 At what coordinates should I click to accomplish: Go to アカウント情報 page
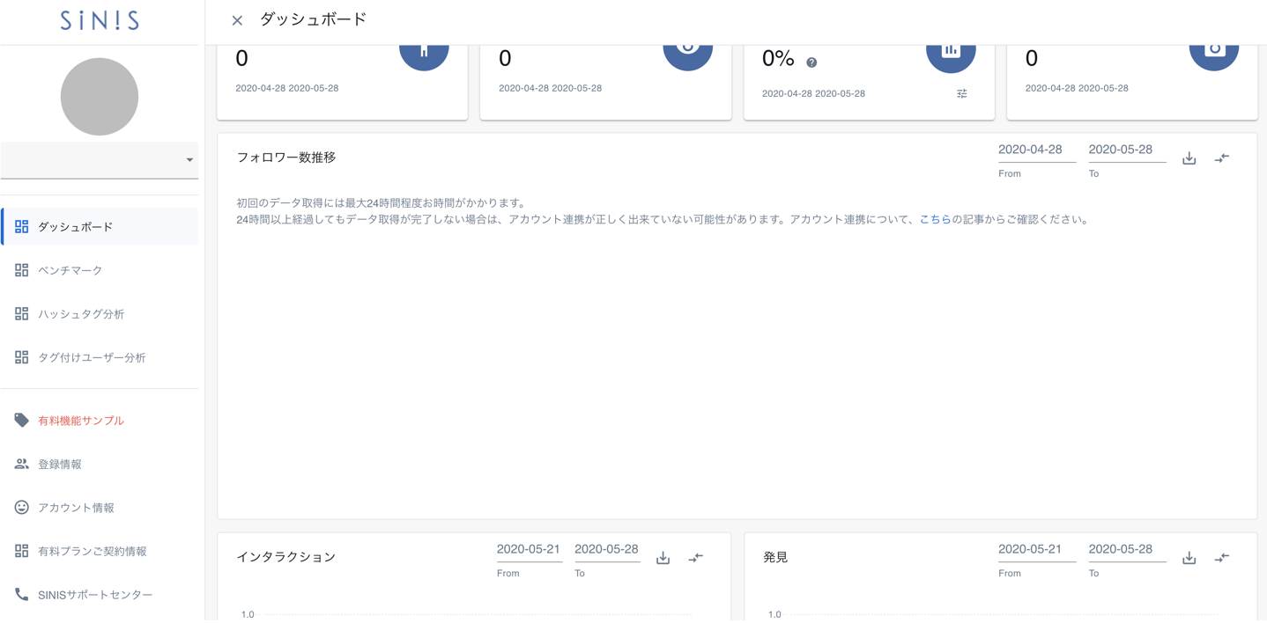[76, 508]
